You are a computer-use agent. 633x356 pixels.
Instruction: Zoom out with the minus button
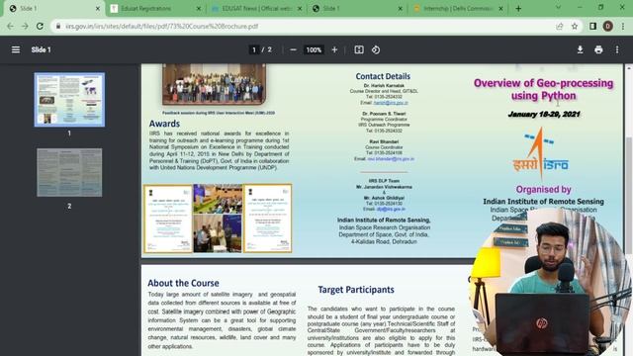pos(293,49)
